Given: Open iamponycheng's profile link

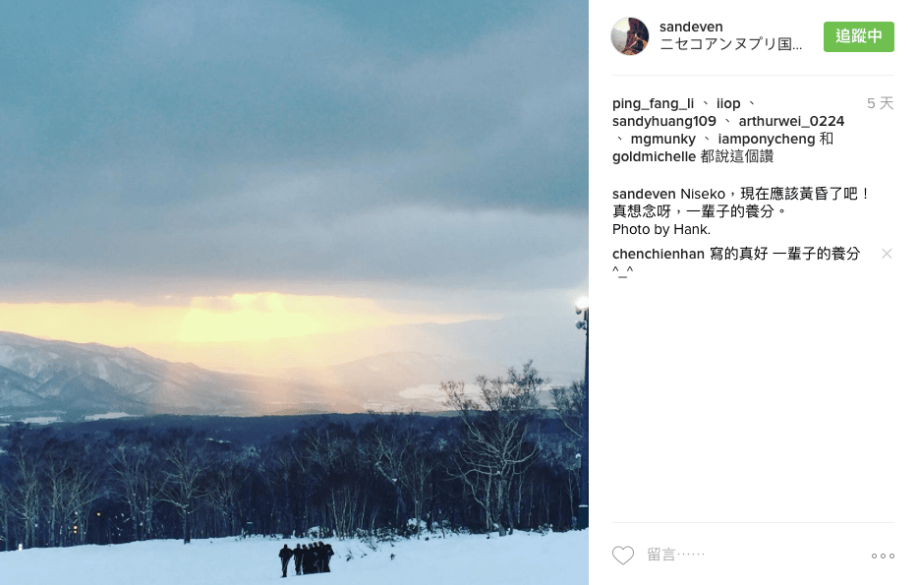Looking at the screenshot, I should [767, 140].
